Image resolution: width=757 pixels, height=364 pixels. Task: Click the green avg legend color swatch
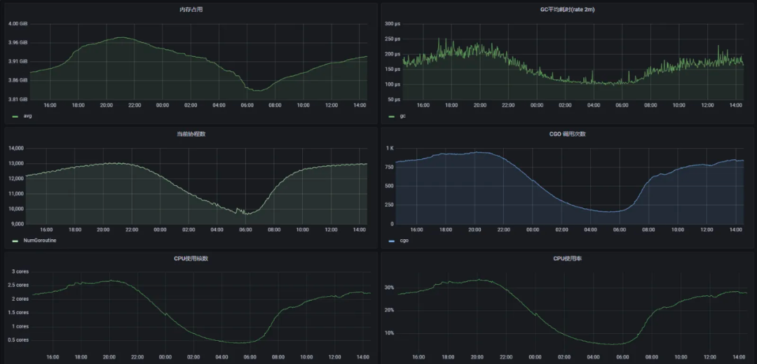(15, 116)
